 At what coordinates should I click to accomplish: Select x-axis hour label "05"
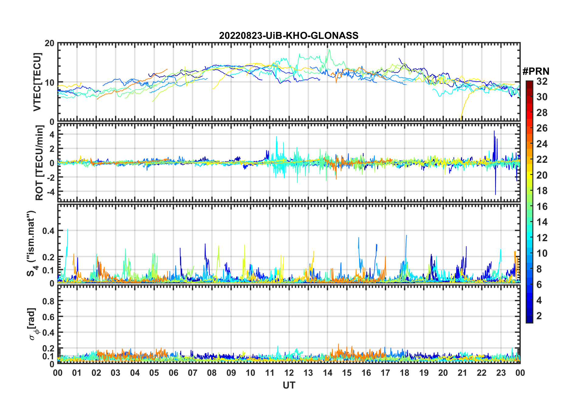pos(154,373)
